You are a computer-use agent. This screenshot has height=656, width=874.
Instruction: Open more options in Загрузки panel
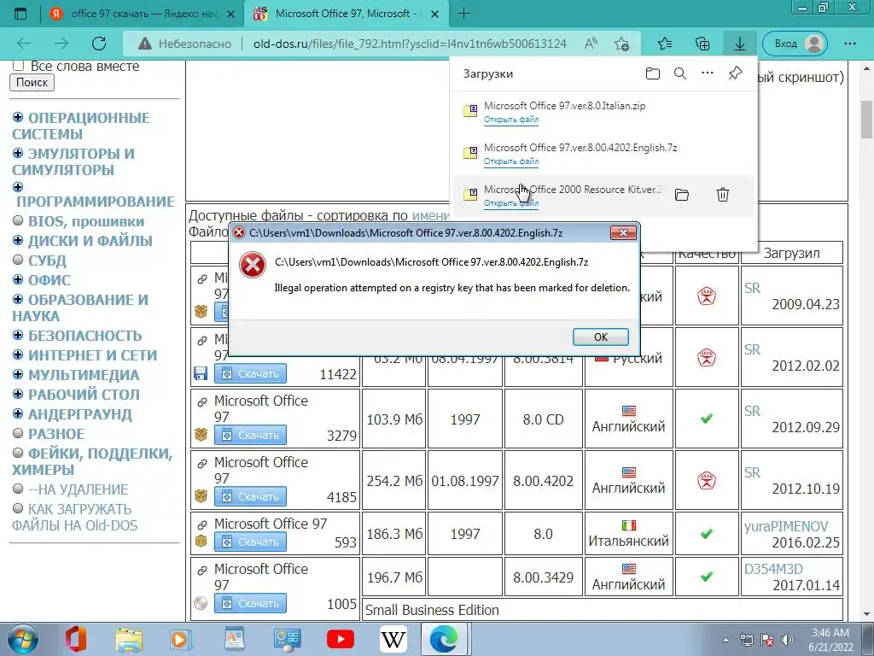tap(708, 73)
